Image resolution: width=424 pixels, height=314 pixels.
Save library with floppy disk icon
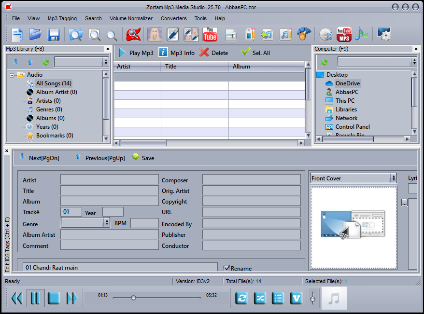pyautogui.click(x=54, y=35)
